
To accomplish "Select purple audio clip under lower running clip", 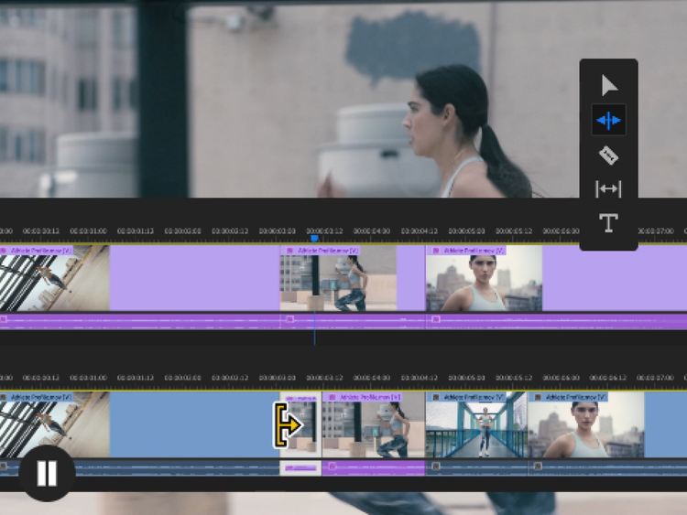I will [x=374, y=467].
